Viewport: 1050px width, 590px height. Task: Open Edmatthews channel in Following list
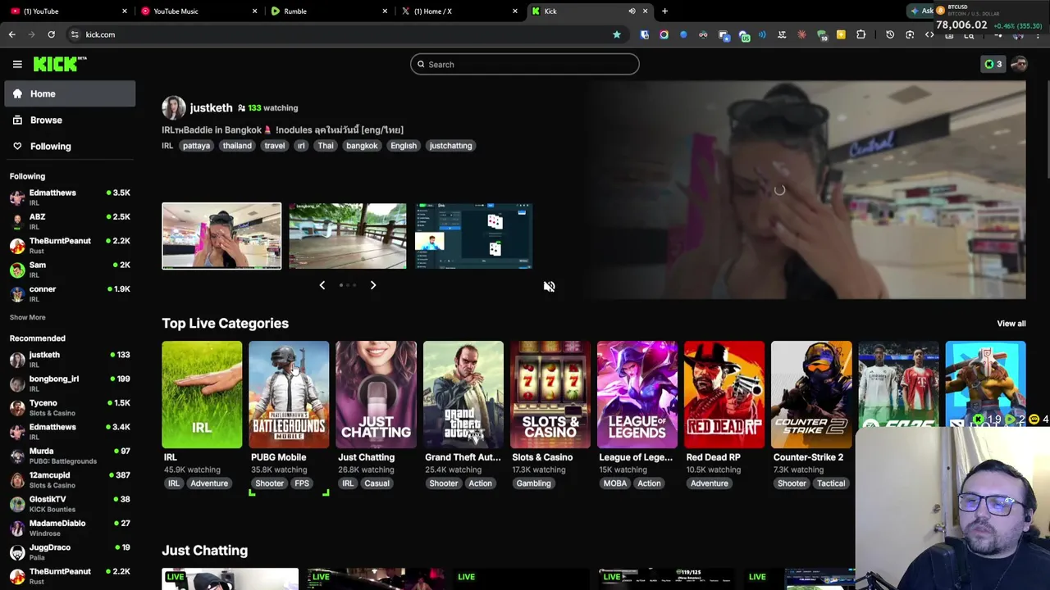[x=70, y=197]
